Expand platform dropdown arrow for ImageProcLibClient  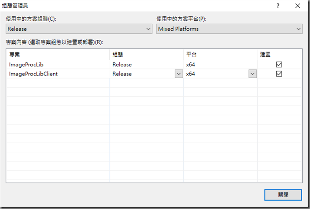(x=252, y=74)
